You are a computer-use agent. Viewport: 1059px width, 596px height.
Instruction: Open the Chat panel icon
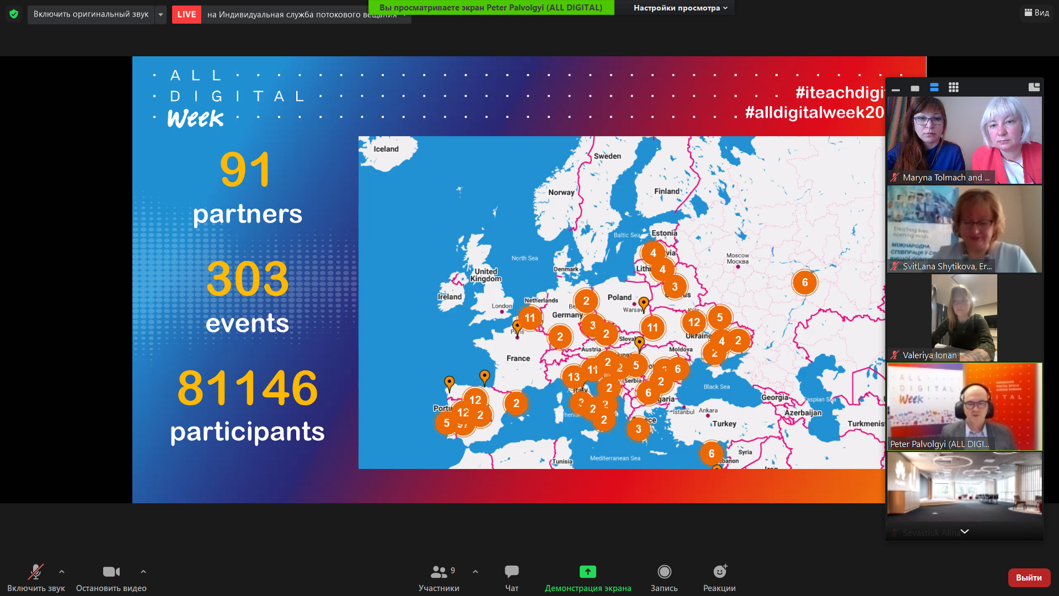click(511, 572)
